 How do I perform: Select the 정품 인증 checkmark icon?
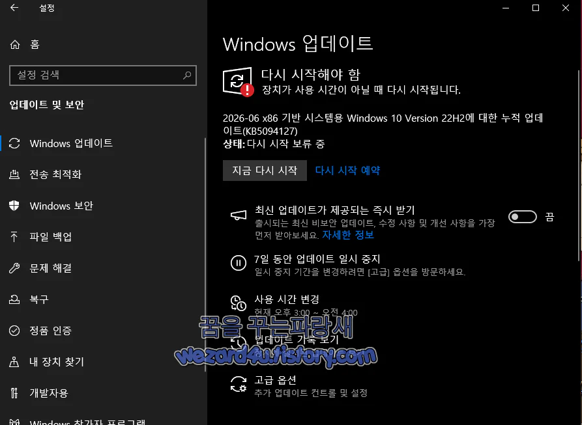point(14,330)
